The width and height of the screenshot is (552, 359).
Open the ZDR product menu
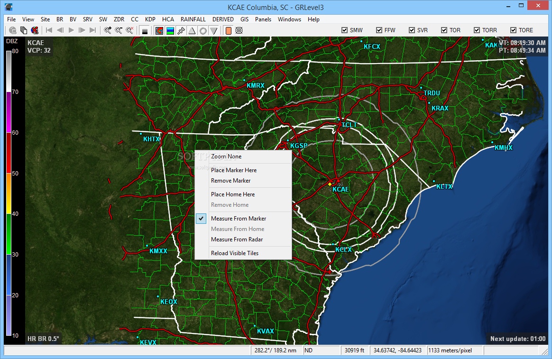coord(119,19)
